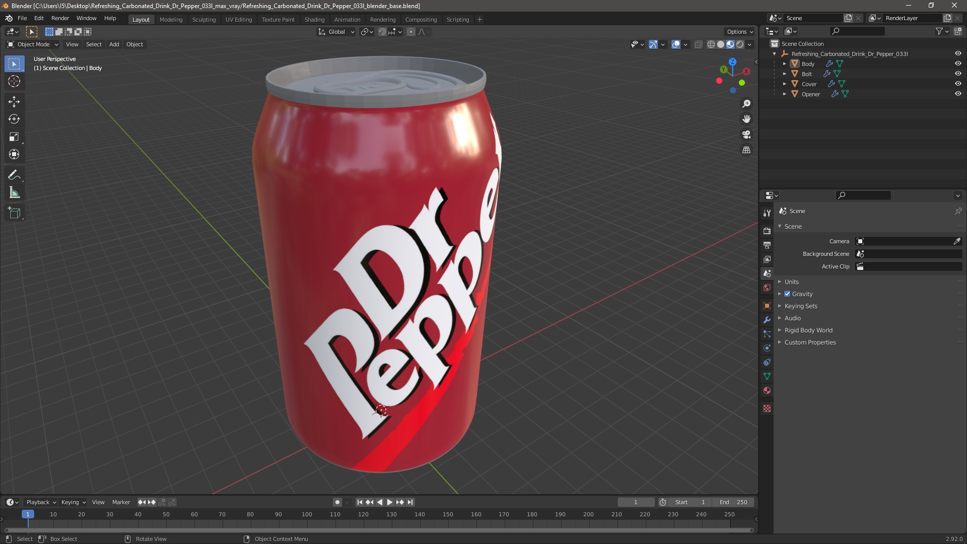Click the Camera selection field
Viewport: 967px width, 544px height.
[904, 241]
